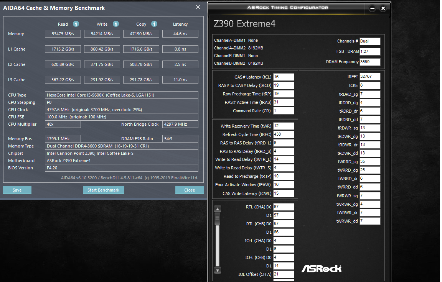The image size is (442, 282).
Task: Click the tWRRD_dg value field
Action: point(370,170)
